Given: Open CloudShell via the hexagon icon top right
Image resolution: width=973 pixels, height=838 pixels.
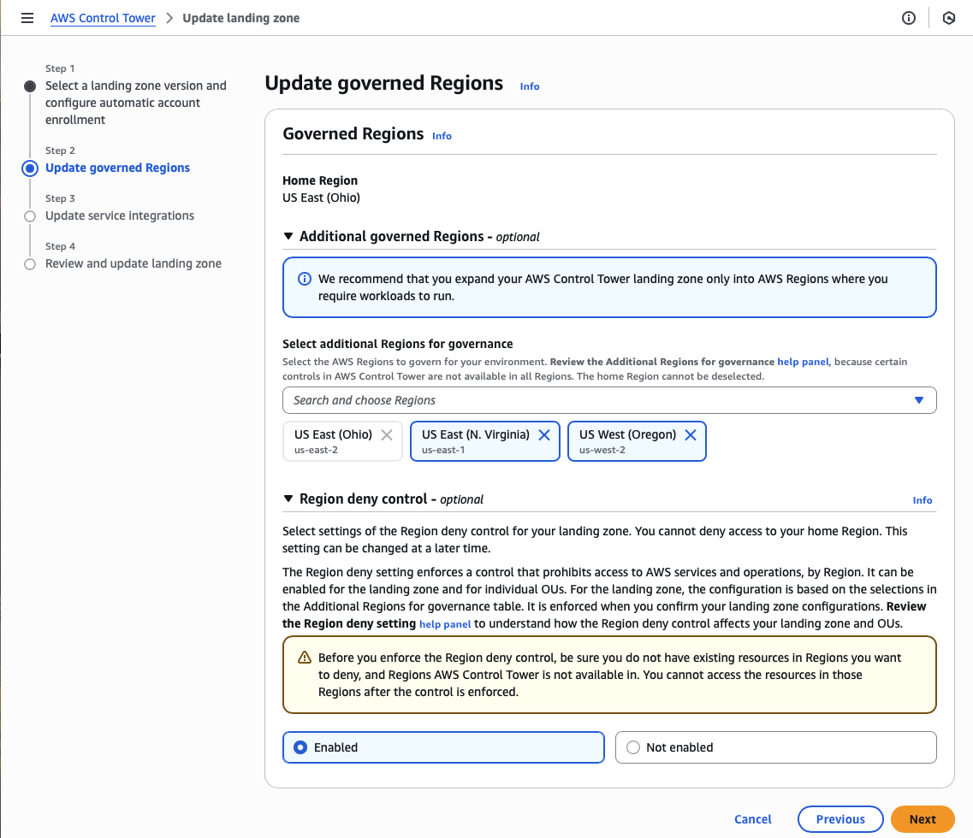Looking at the screenshot, I should pos(949,18).
